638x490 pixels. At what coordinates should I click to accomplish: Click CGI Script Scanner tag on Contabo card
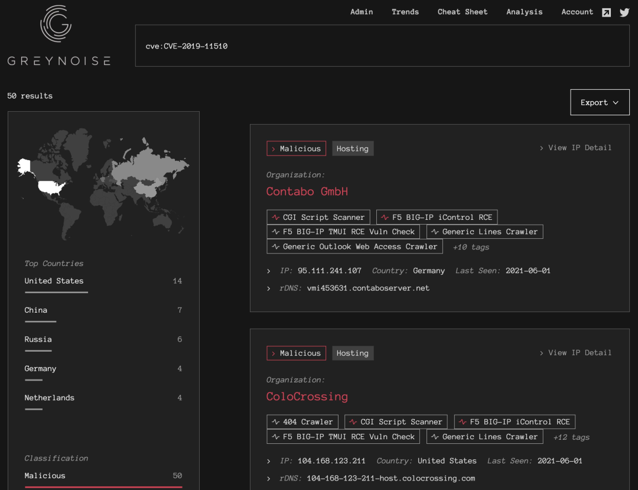318,218
